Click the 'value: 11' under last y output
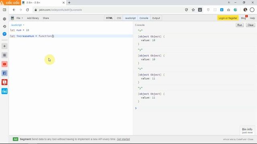Screen dimensions: 257x144 click(148, 98)
